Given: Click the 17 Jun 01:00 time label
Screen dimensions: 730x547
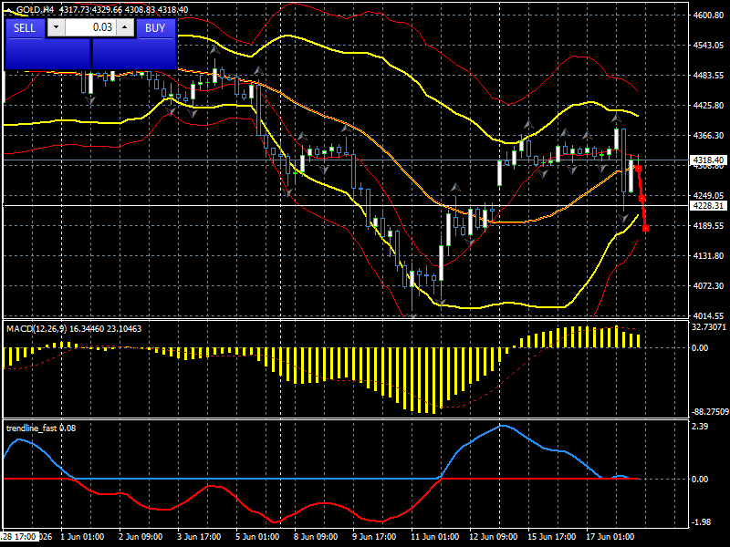Looking at the screenshot, I should click(x=610, y=537).
